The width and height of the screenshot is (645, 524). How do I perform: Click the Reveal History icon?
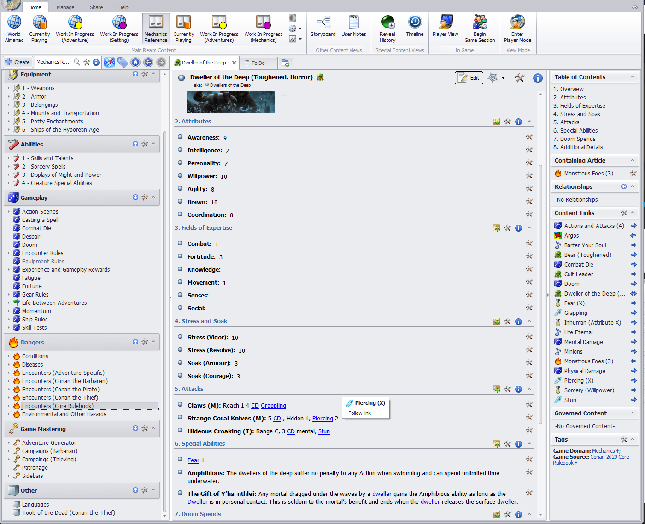coord(387,28)
